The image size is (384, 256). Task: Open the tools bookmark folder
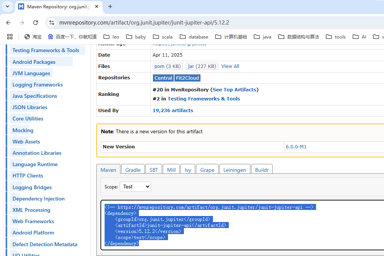coord(336,37)
